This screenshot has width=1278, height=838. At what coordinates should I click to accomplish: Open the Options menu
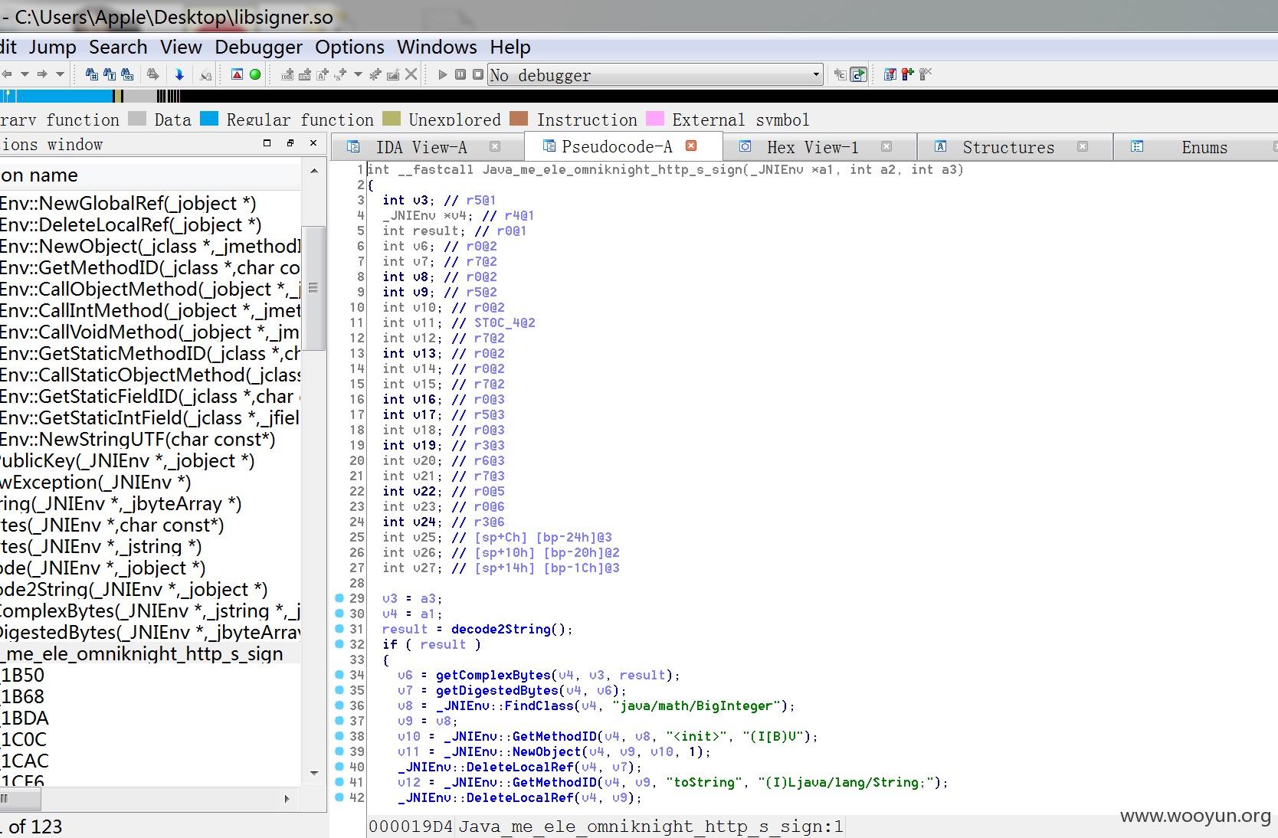click(349, 47)
